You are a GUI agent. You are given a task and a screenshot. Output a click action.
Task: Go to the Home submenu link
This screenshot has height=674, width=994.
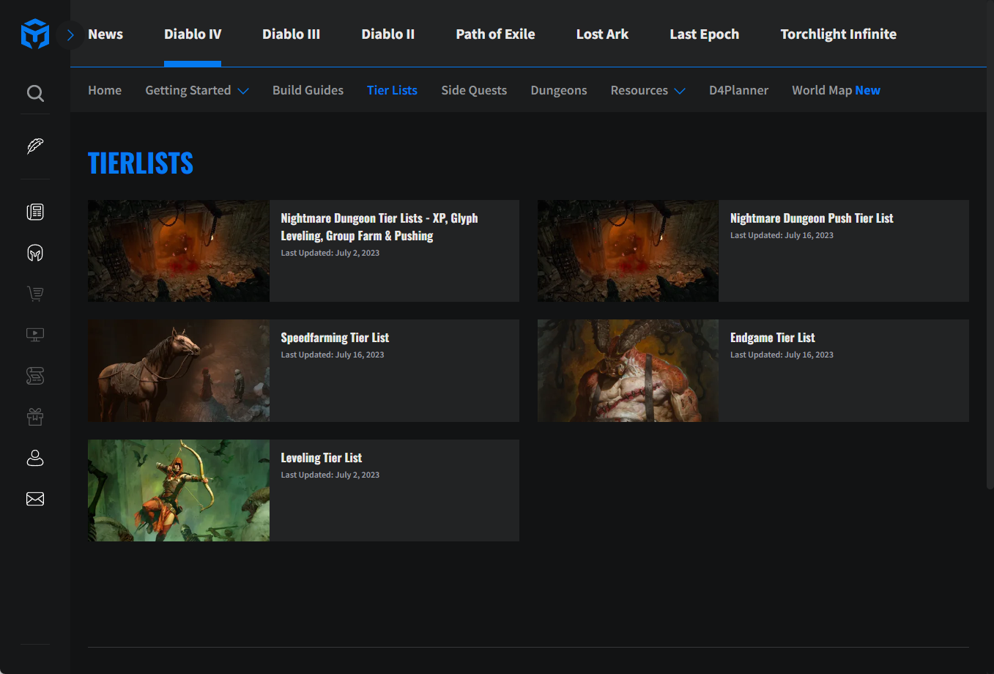[105, 90]
